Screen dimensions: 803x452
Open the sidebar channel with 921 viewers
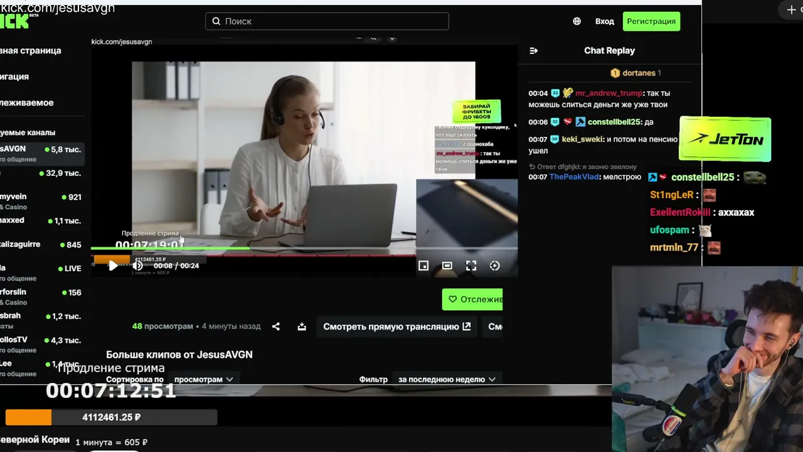pyautogui.click(x=41, y=201)
